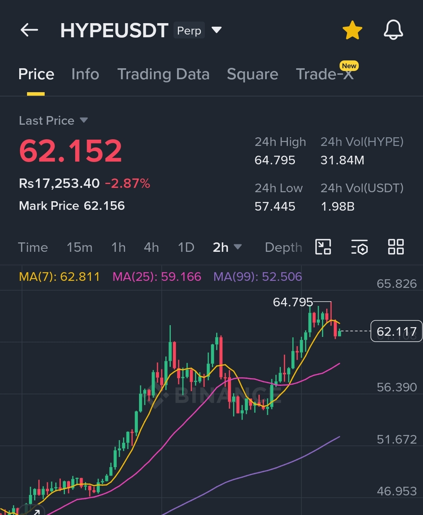This screenshot has width=423, height=515.
Task: Expand the 2h interval dropdown
Action: point(227,247)
